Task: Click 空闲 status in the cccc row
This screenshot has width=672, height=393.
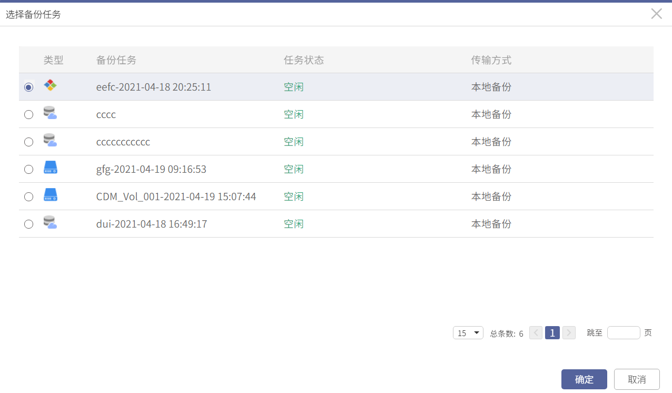Action: (x=294, y=114)
